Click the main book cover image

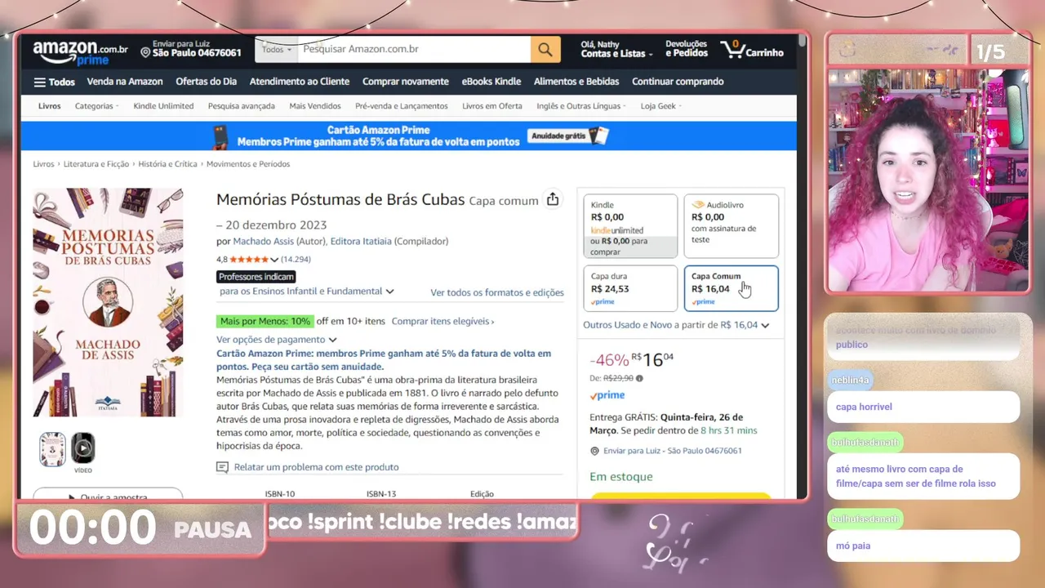click(x=108, y=302)
